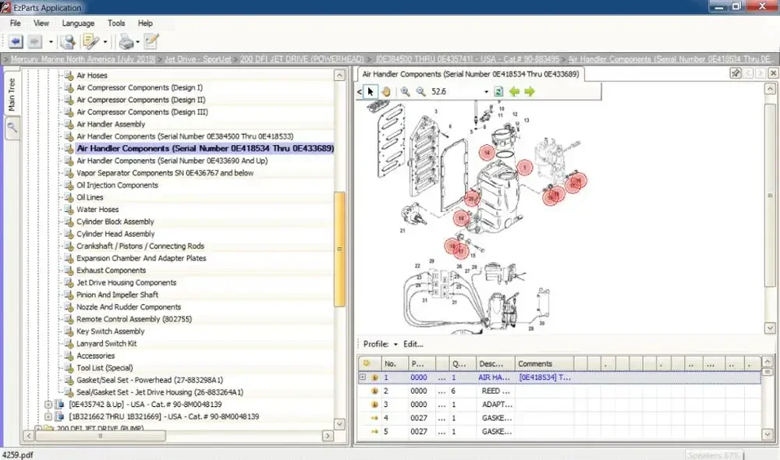Go to next diagram with right arrow

click(x=530, y=92)
